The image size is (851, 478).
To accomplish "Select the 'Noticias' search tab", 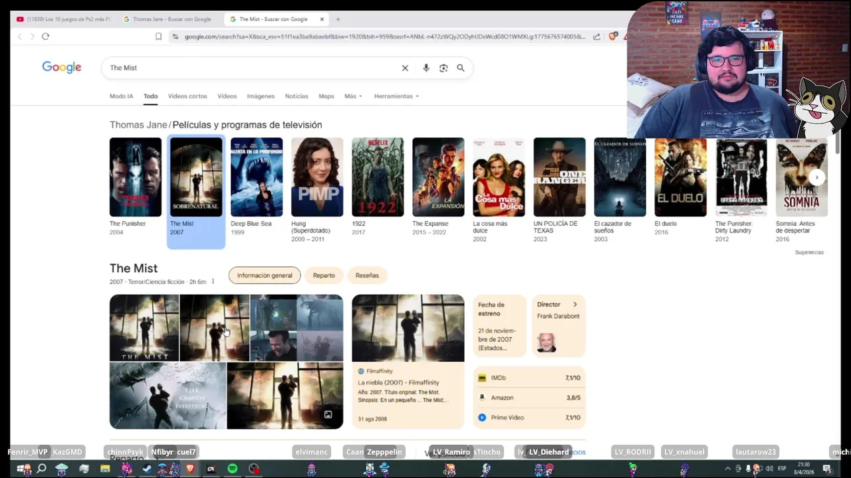I will (x=297, y=96).
